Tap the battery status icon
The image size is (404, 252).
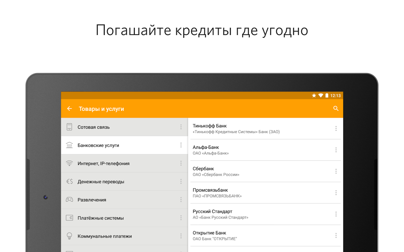(x=327, y=95)
